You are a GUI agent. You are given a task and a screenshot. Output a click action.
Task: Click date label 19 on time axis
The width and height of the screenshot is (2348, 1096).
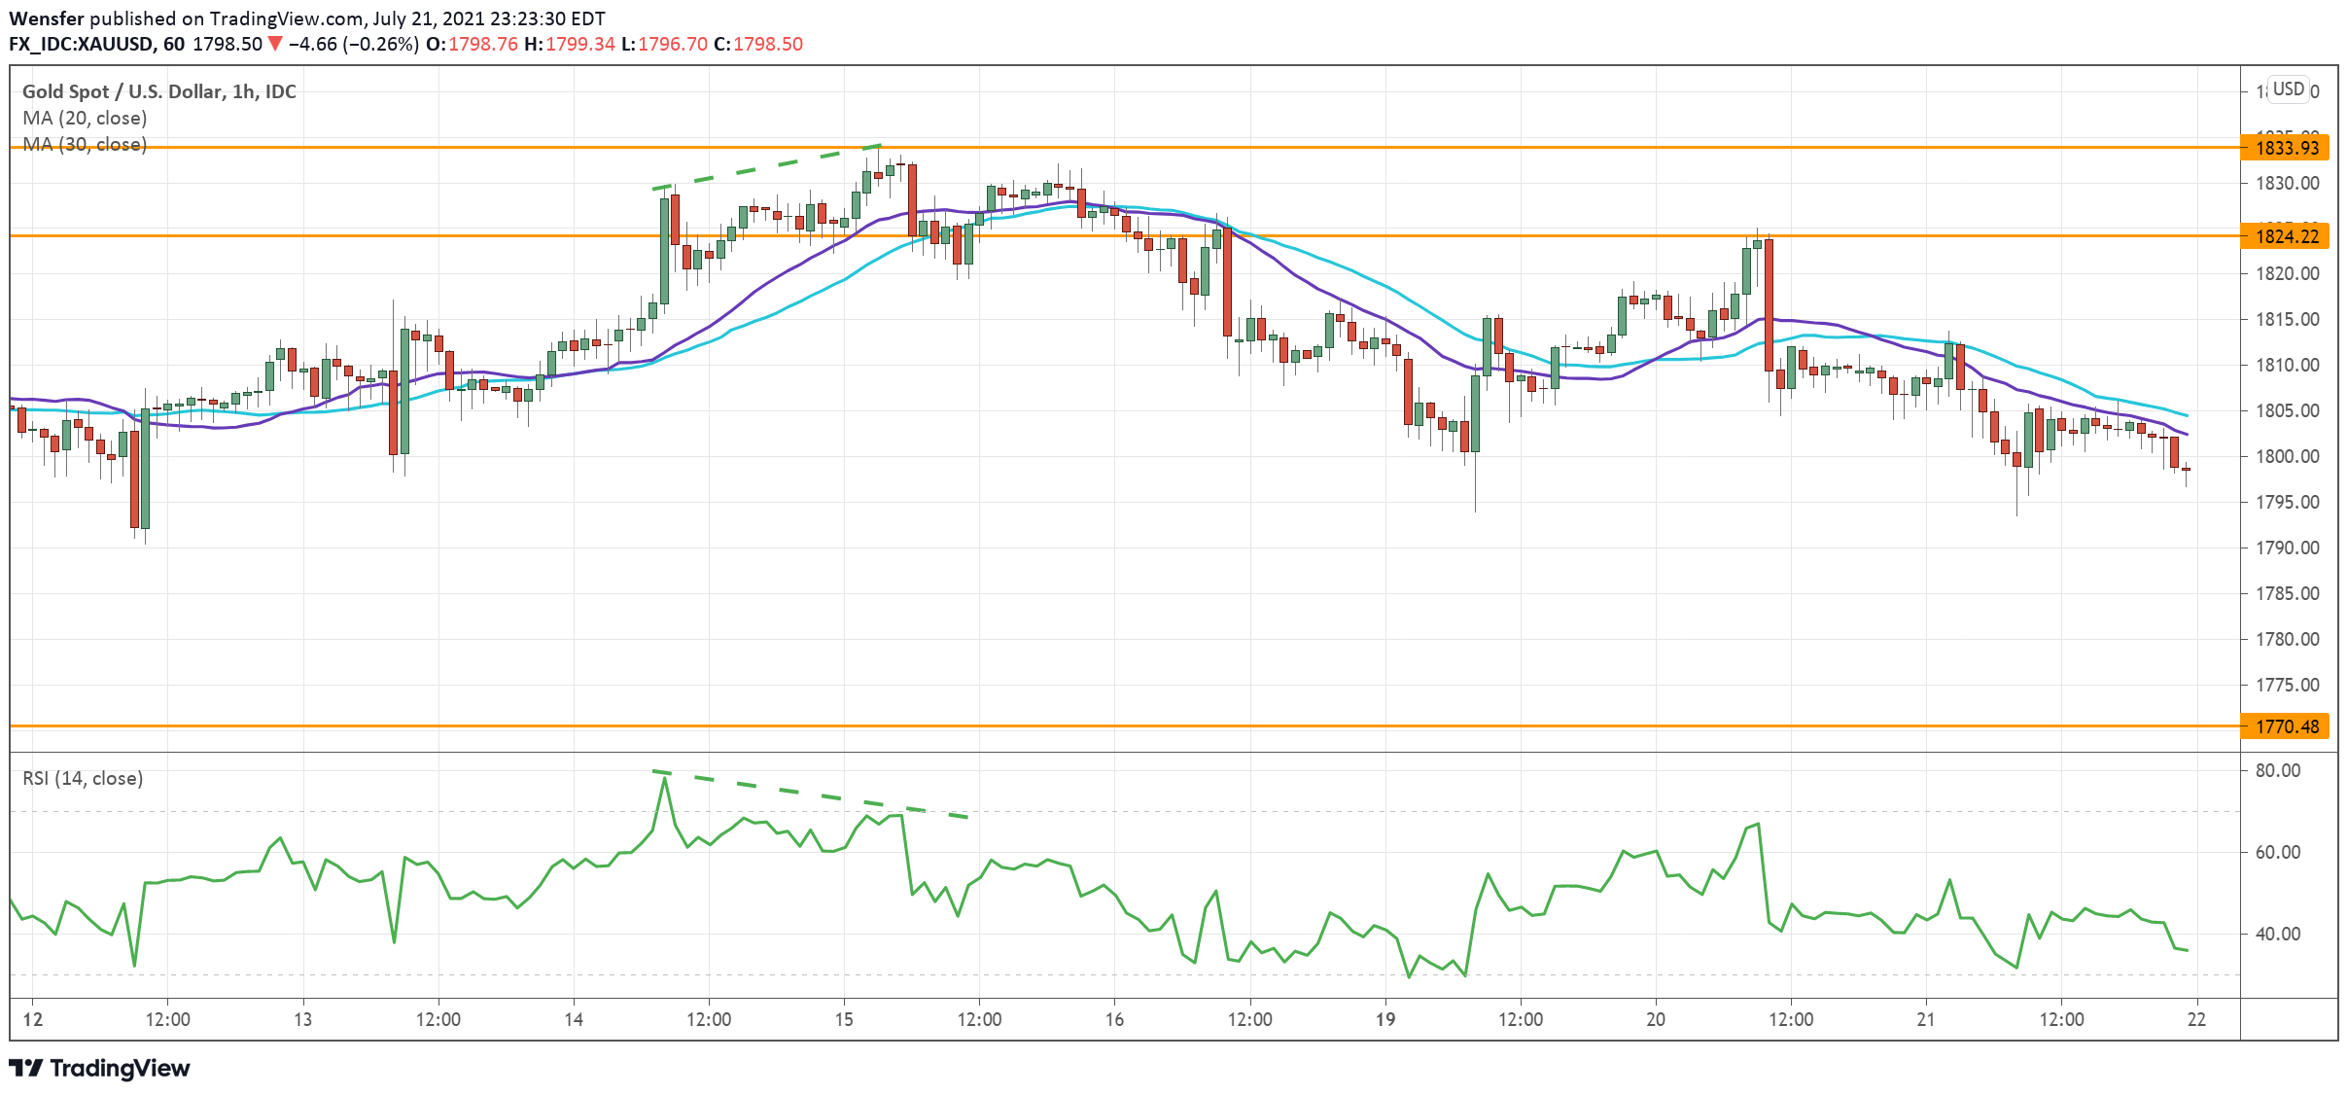pyautogui.click(x=1384, y=1019)
